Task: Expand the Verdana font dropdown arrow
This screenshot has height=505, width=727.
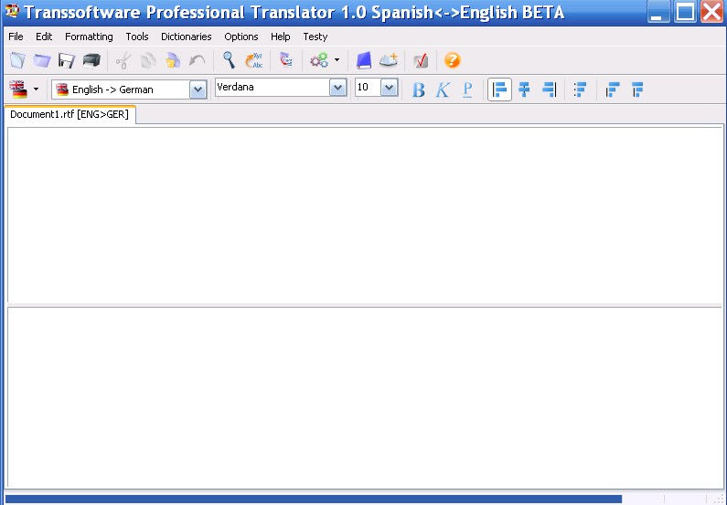Action: pos(338,88)
